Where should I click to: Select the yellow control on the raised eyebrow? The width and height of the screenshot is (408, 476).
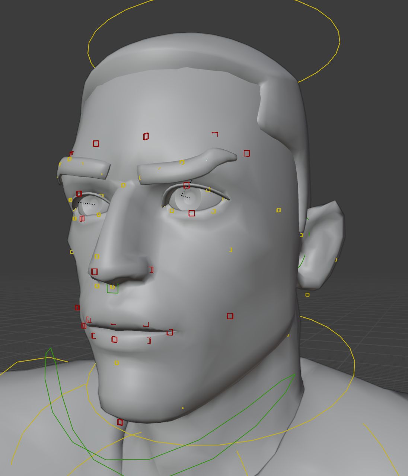[182, 162]
